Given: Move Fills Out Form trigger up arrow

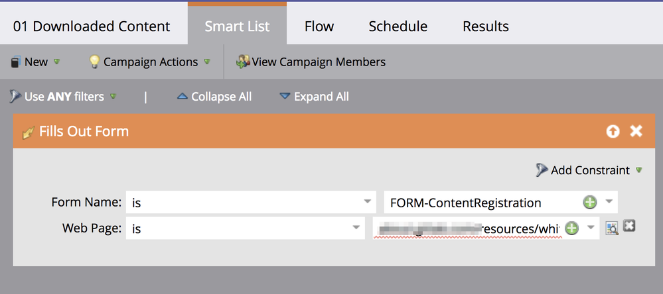Looking at the screenshot, I should (613, 132).
